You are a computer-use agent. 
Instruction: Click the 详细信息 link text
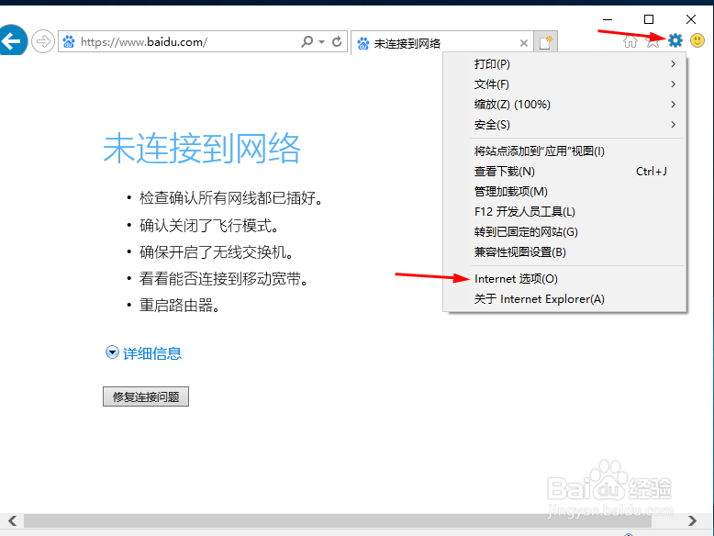tap(152, 353)
